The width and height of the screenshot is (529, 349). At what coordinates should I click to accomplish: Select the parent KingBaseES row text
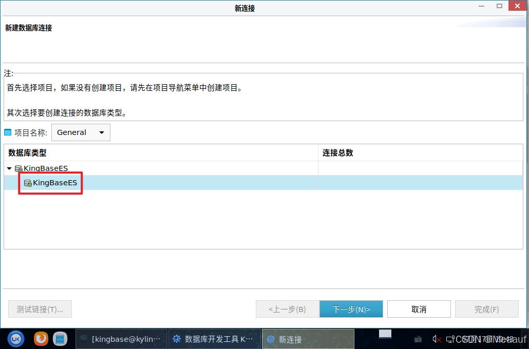click(46, 168)
